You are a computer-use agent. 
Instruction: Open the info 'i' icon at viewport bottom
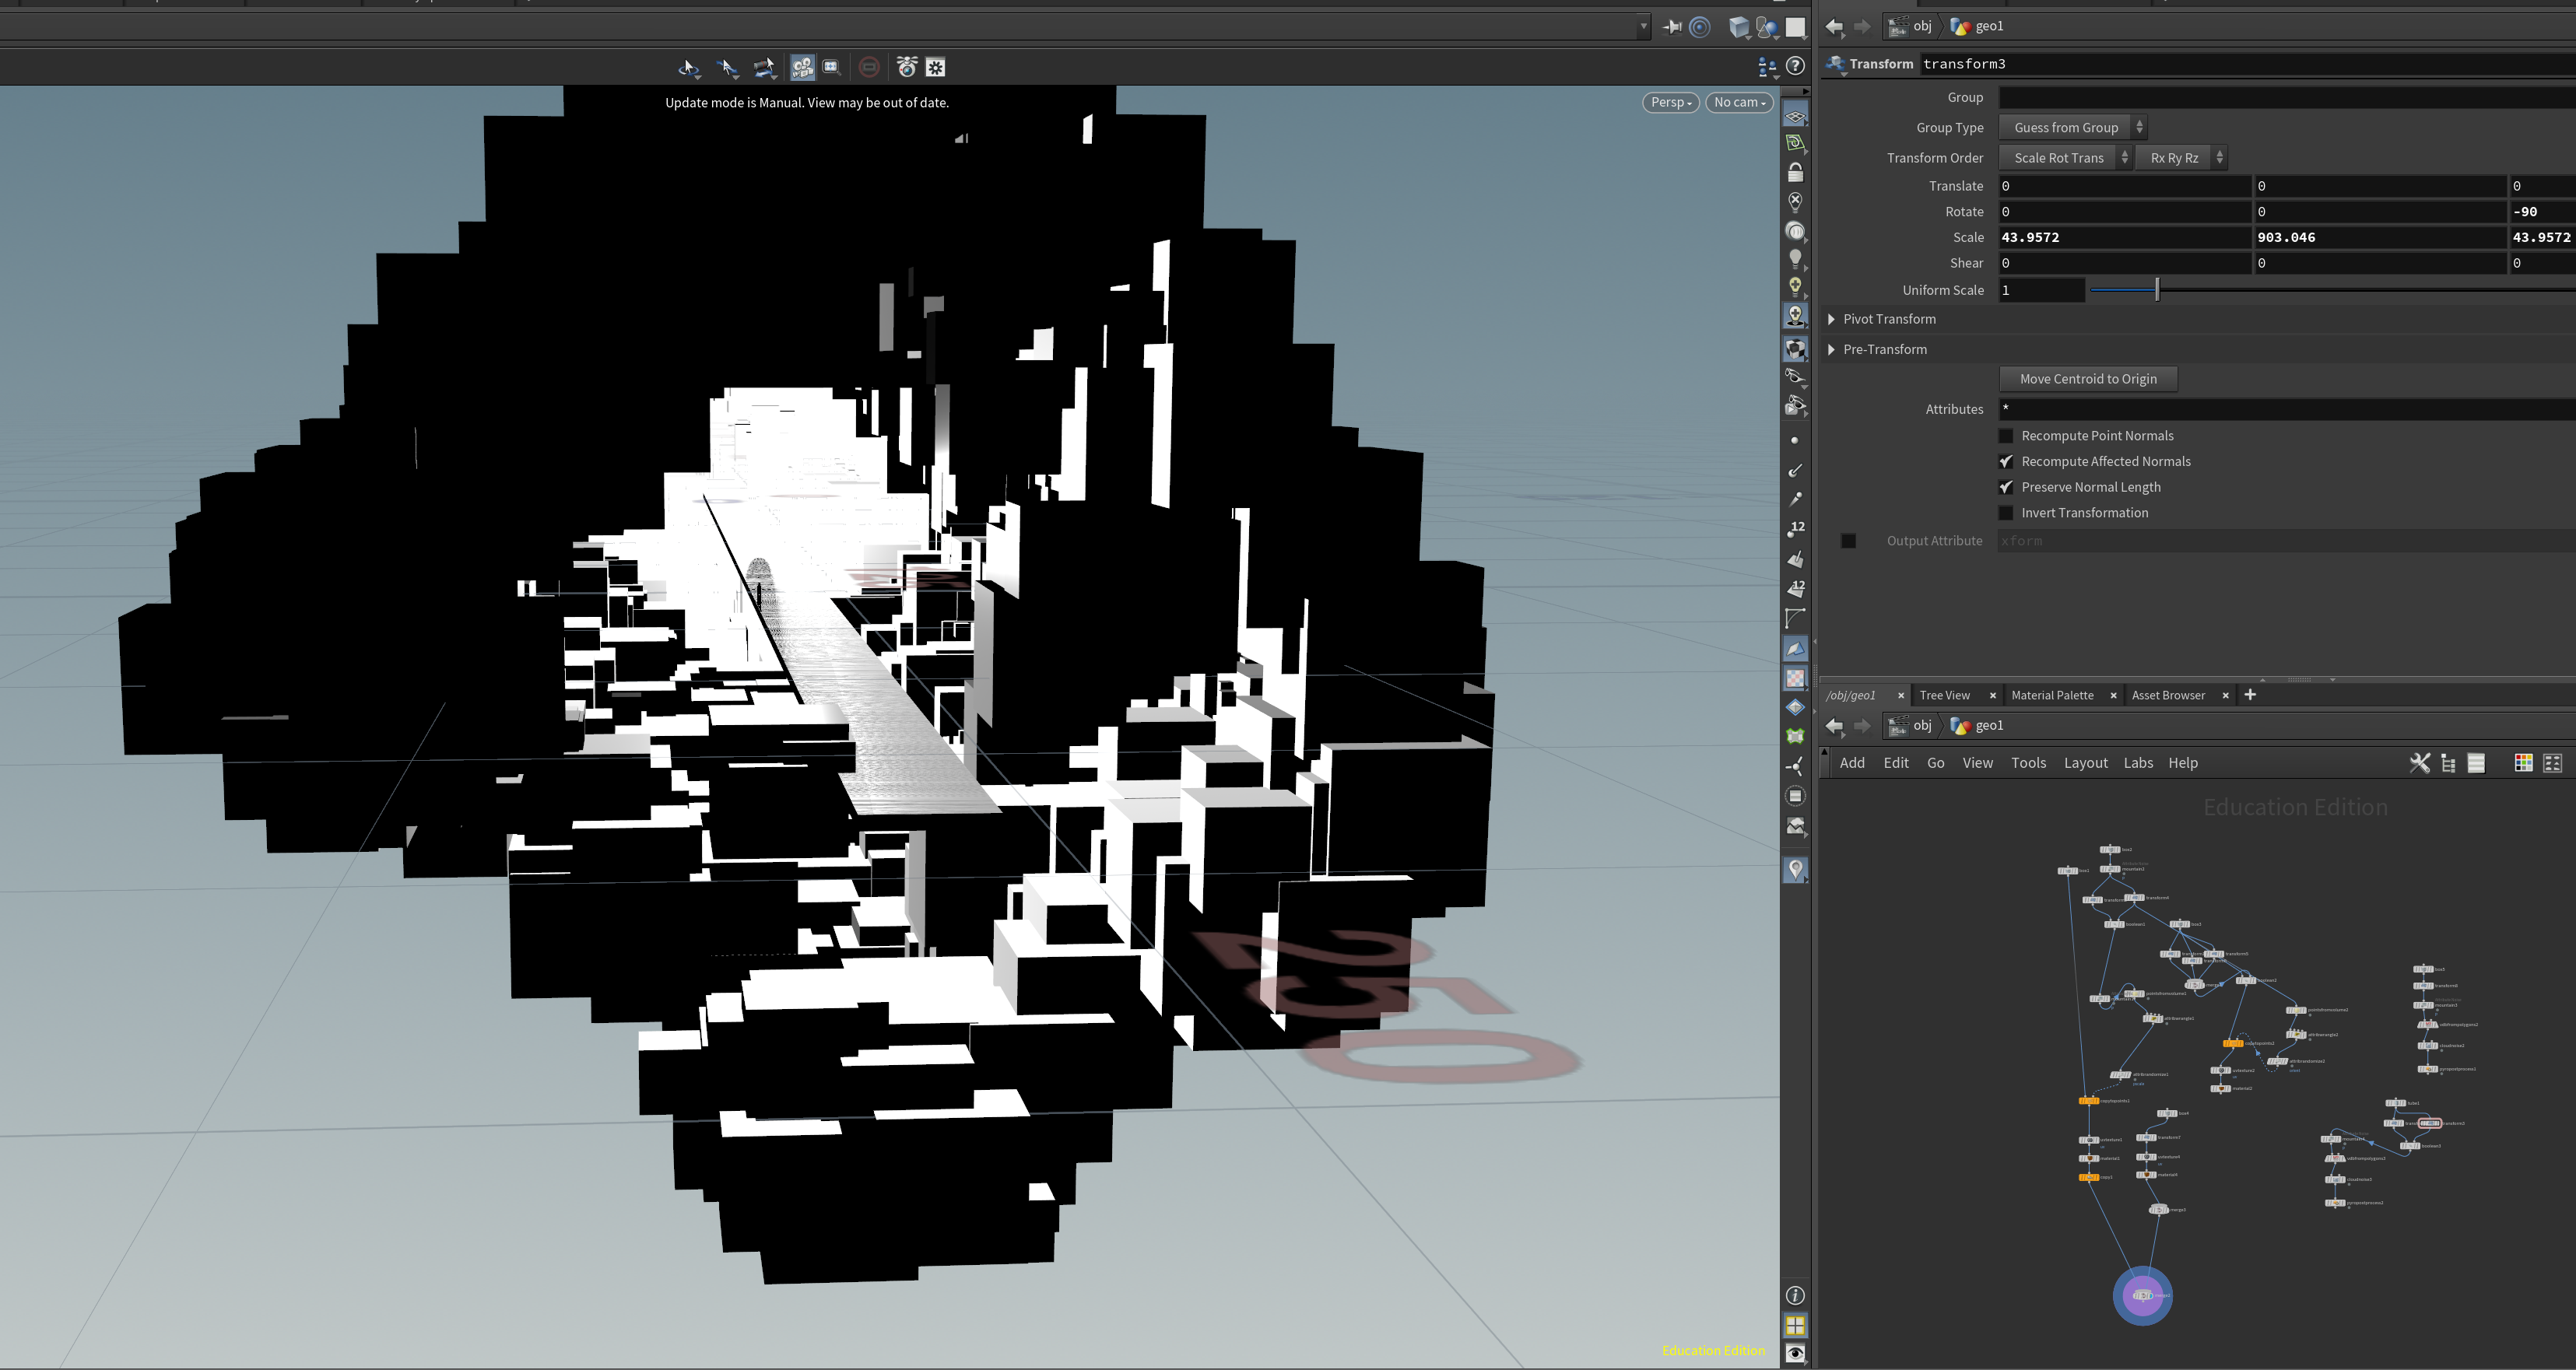(1795, 1295)
